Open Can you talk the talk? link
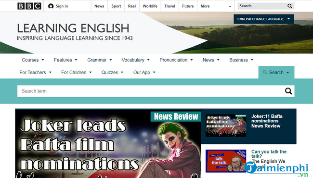Image resolution: width=313 pixels, height=178 pixels. point(269,153)
